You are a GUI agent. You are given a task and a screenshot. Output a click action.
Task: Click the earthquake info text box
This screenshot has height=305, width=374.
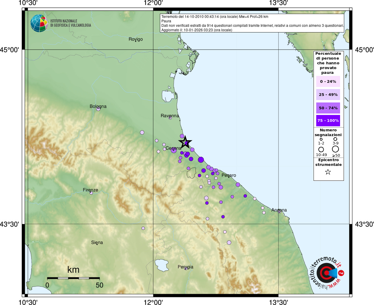pos(252,23)
